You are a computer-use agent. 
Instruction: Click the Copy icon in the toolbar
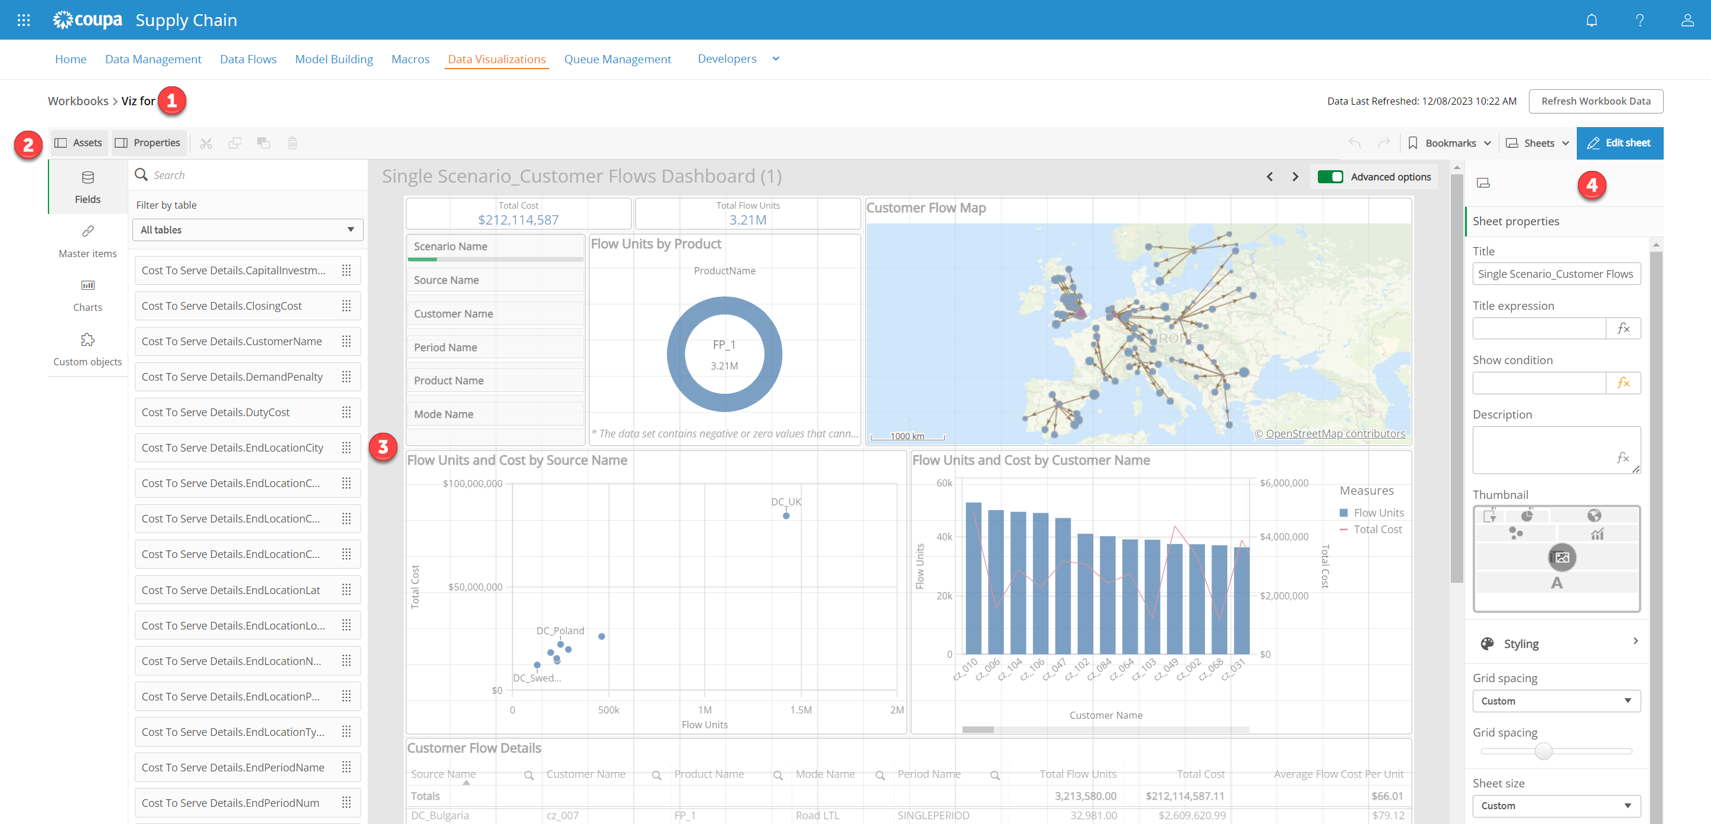pos(235,143)
